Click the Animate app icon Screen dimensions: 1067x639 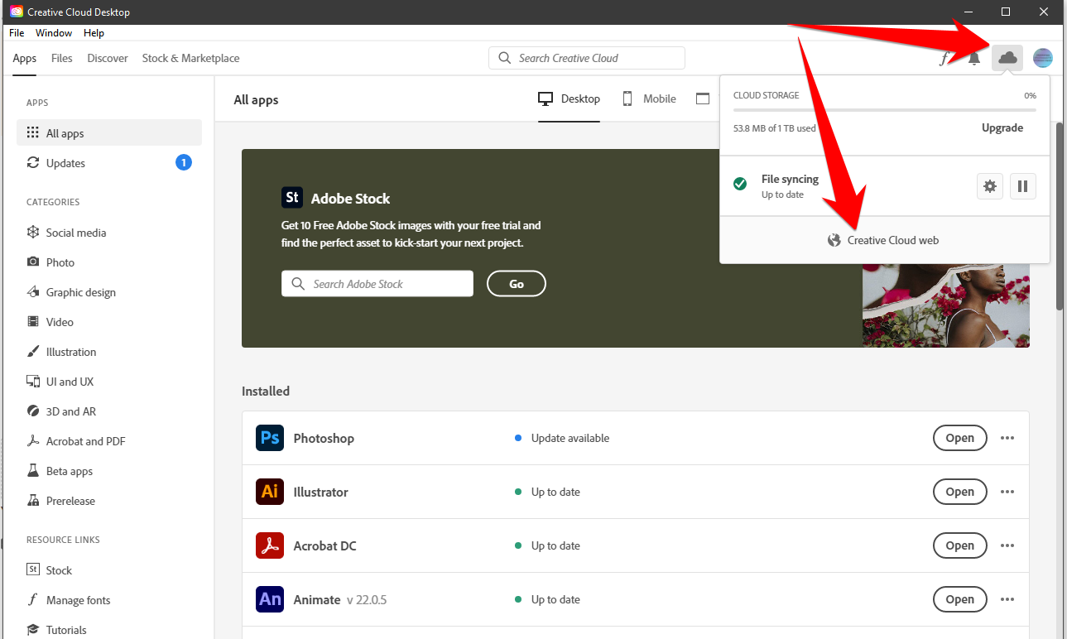point(270,599)
